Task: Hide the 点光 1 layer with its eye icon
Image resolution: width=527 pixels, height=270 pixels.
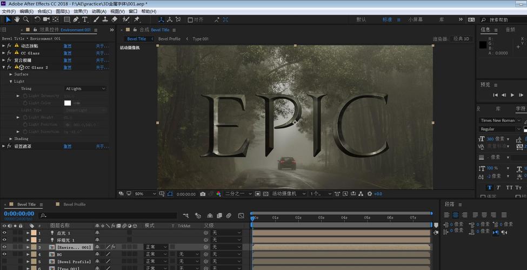Action: click(4, 233)
